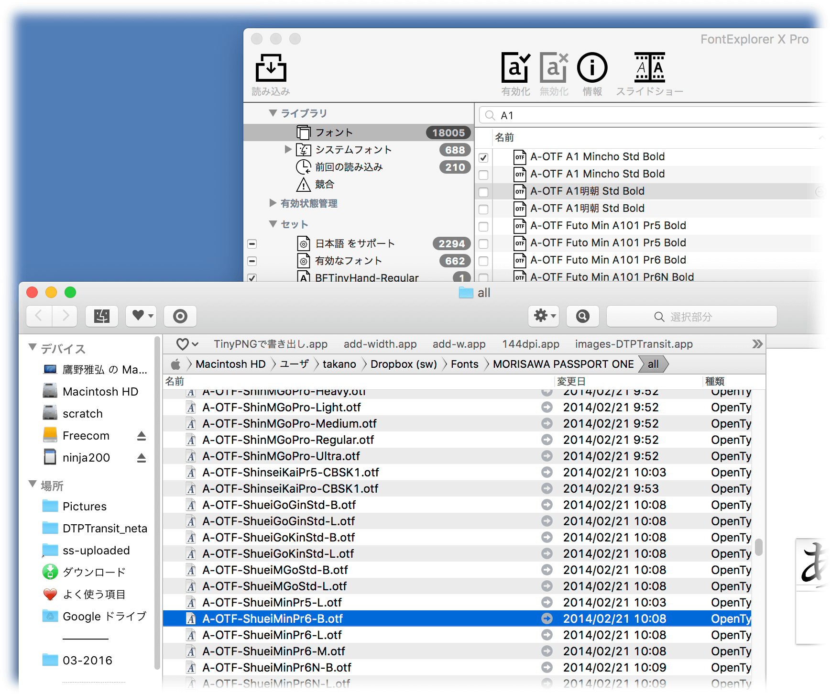Image resolution: width=831 pixels, height=695 pixels.
Task: Eject the Freecom drive
Action: coord(141,436)
